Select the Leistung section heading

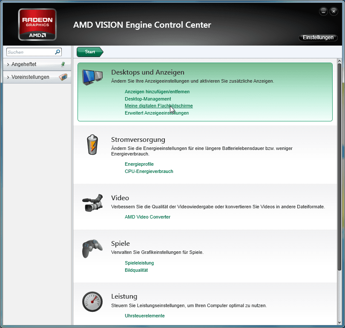[124, 296]
